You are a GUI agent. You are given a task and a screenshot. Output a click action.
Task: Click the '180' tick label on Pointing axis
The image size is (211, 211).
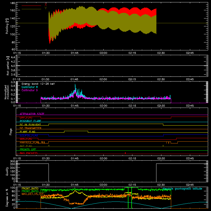pos(13,3)
